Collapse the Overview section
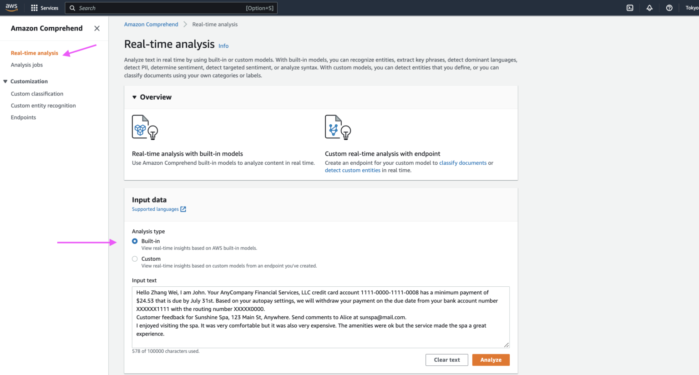699x375 pixels. click(134, 97)
